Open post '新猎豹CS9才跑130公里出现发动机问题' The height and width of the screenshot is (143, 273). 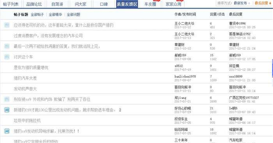coord(65,110)
